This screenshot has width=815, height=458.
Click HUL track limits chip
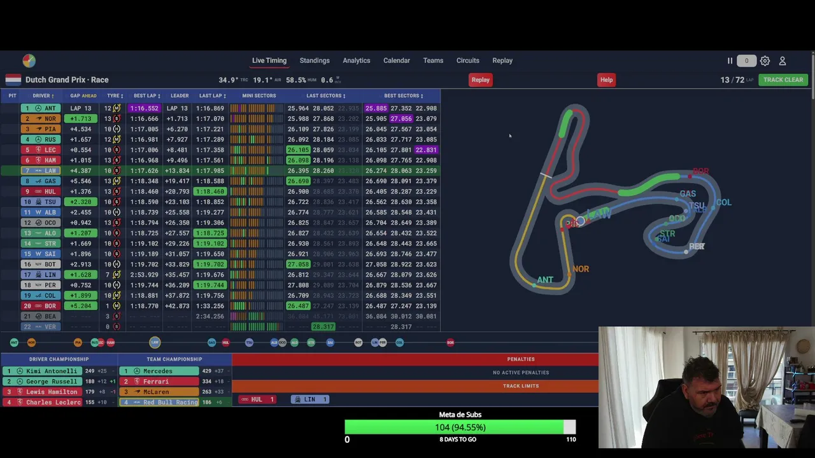click(257, 399)
